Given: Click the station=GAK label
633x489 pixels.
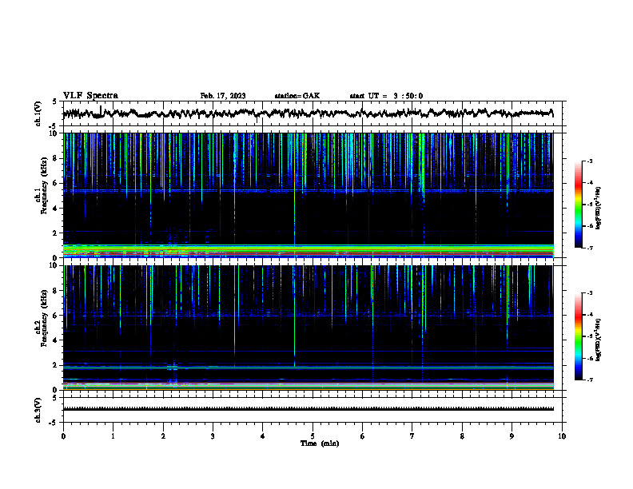Looking at the screenshot, I should pyautogui.click(x=297, y=96).
